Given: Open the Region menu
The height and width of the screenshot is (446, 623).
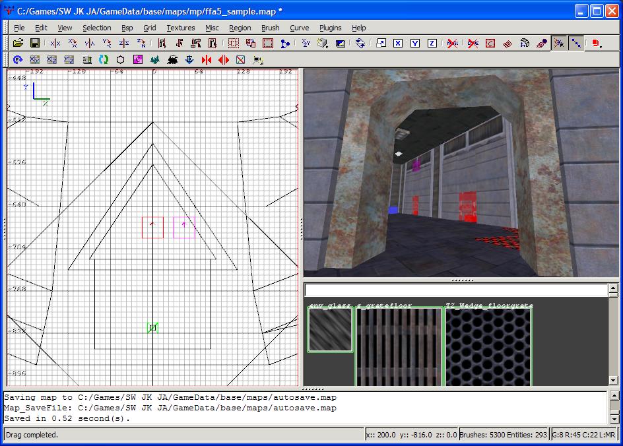Looking at the screenshot, I should [x=240, y=28].
